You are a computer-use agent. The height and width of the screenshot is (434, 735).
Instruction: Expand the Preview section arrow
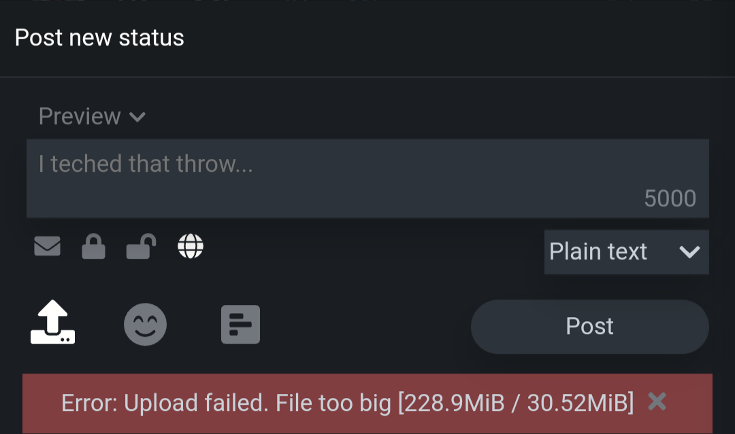point(137,117)
